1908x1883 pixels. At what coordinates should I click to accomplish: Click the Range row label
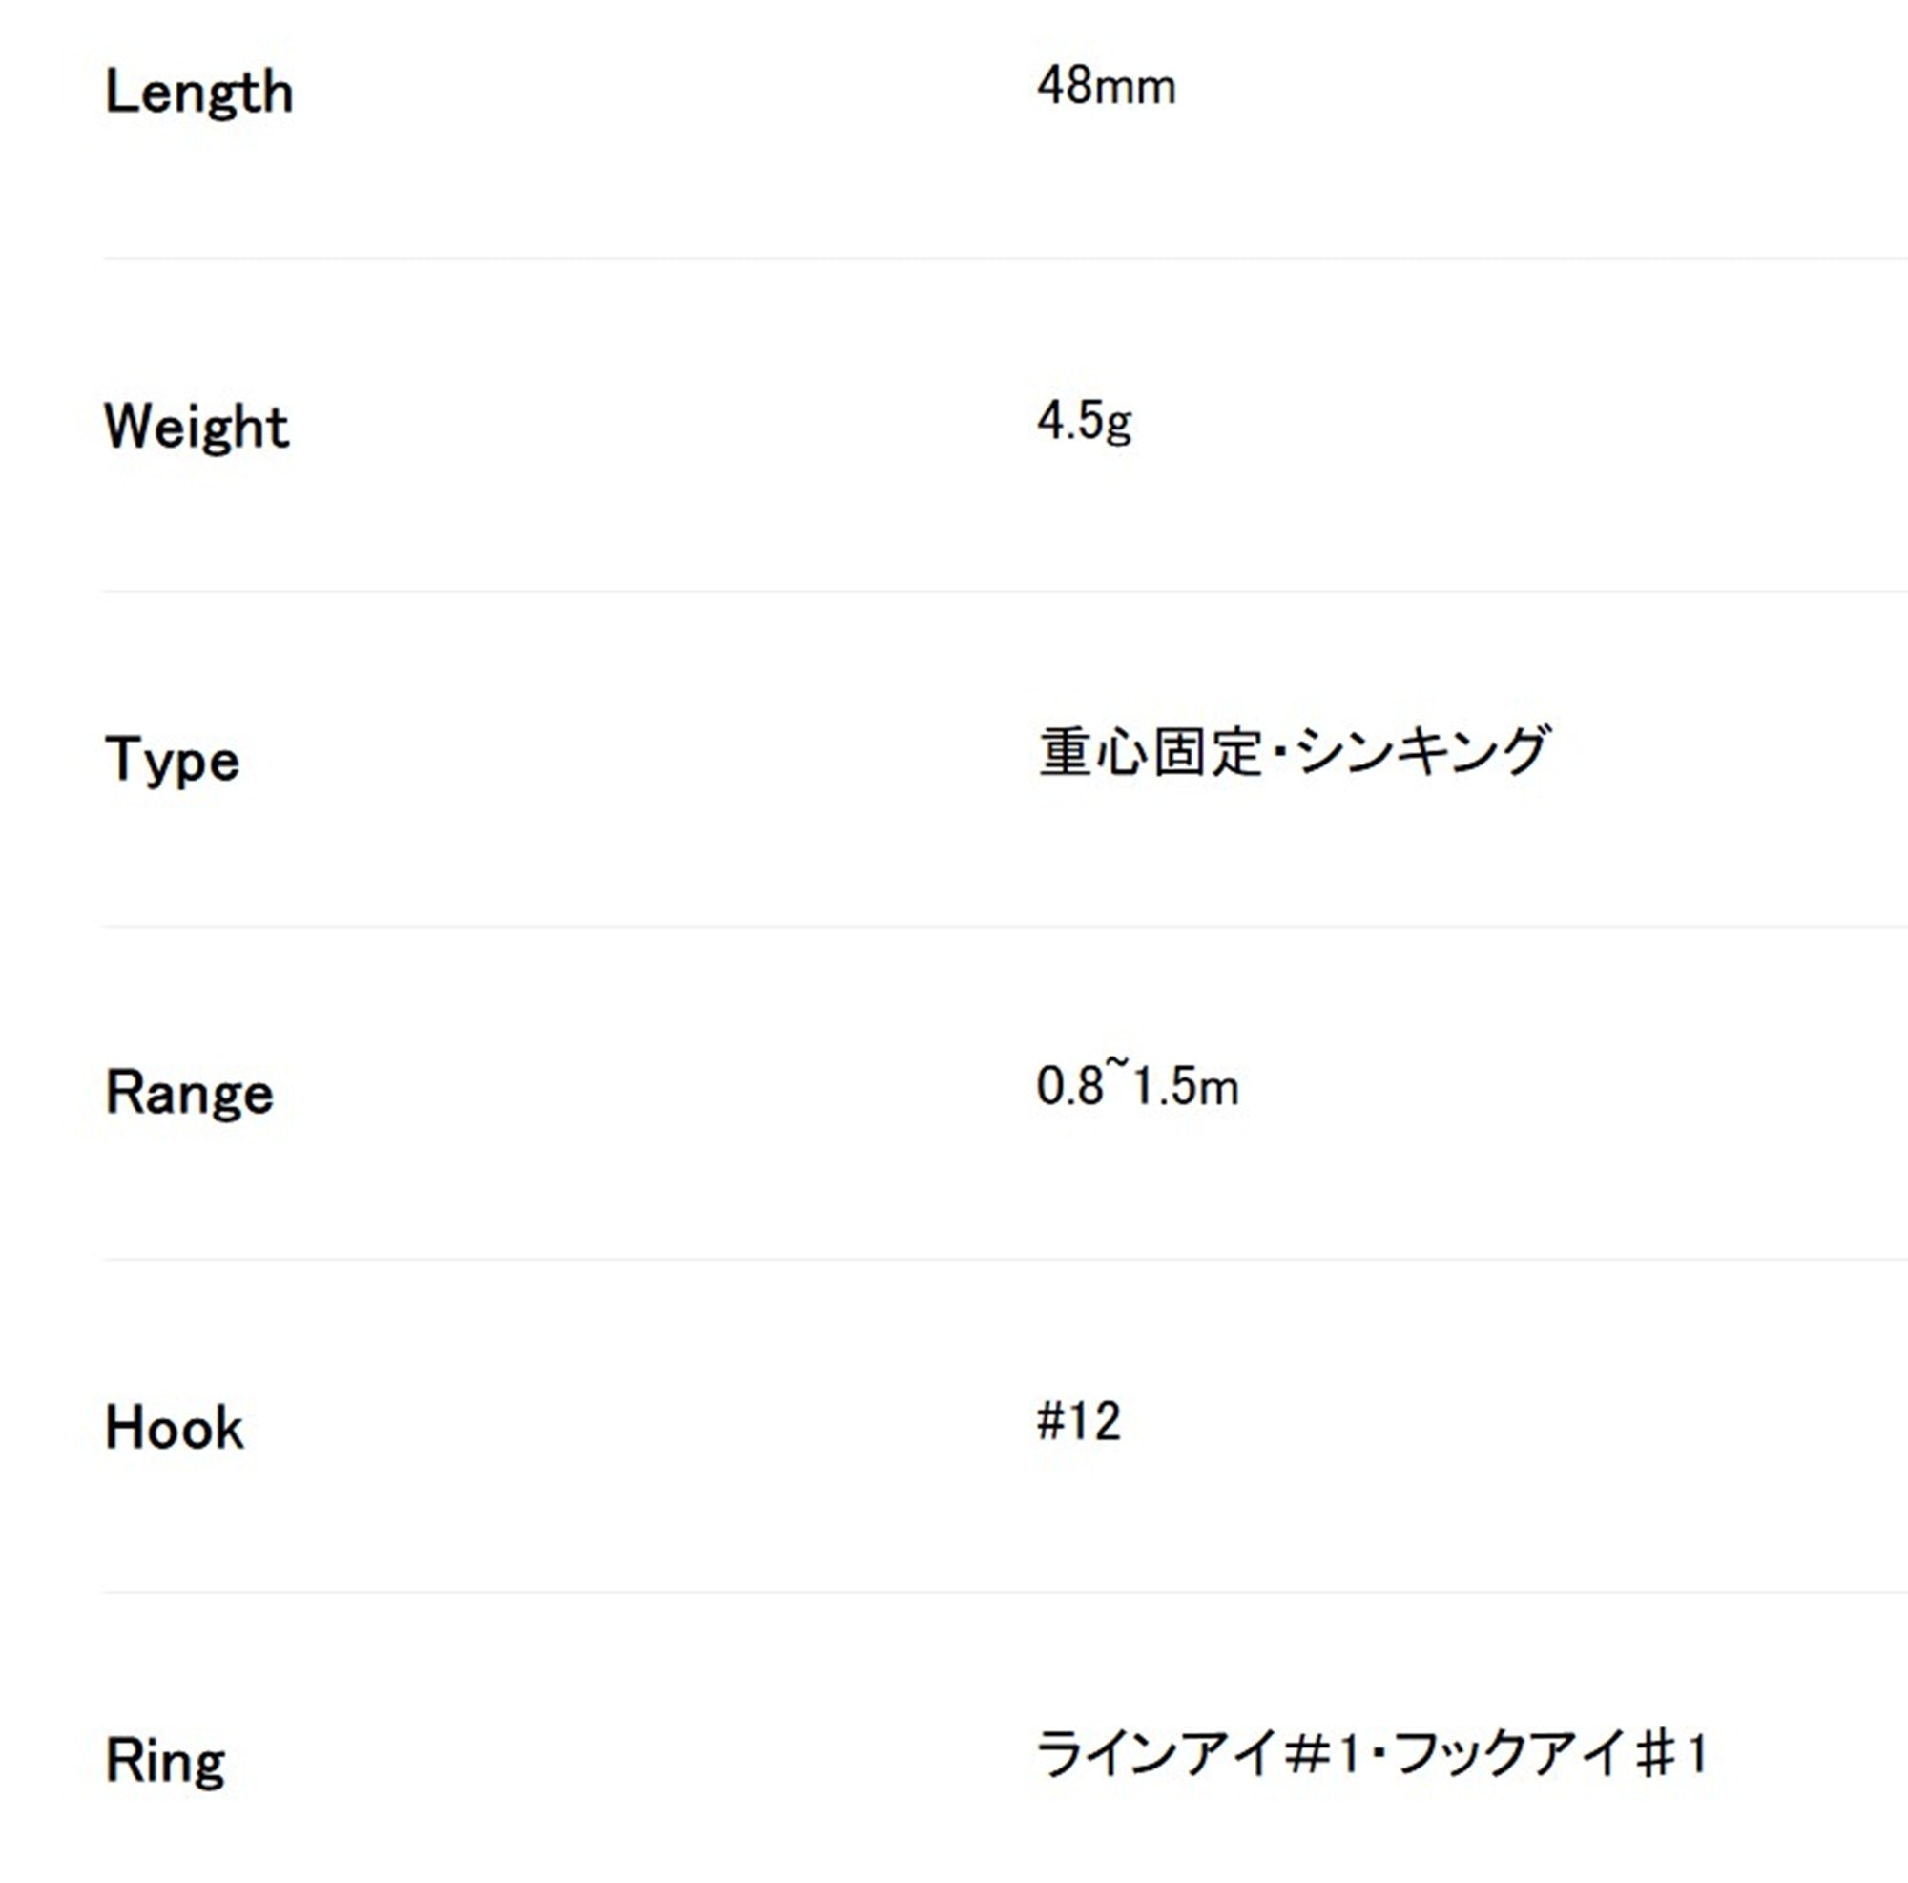click(x=189, y=1094)
